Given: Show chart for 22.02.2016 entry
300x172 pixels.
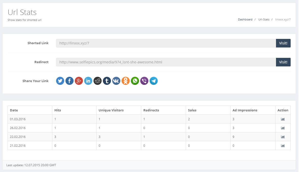Looking at the screenshot, I should click(x=283, y=137).
